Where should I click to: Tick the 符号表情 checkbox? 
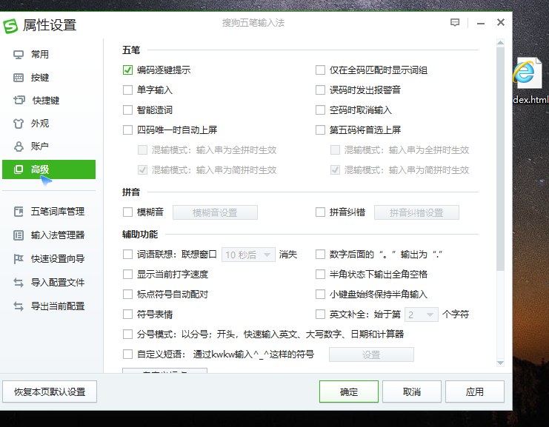tap(127, 315)
